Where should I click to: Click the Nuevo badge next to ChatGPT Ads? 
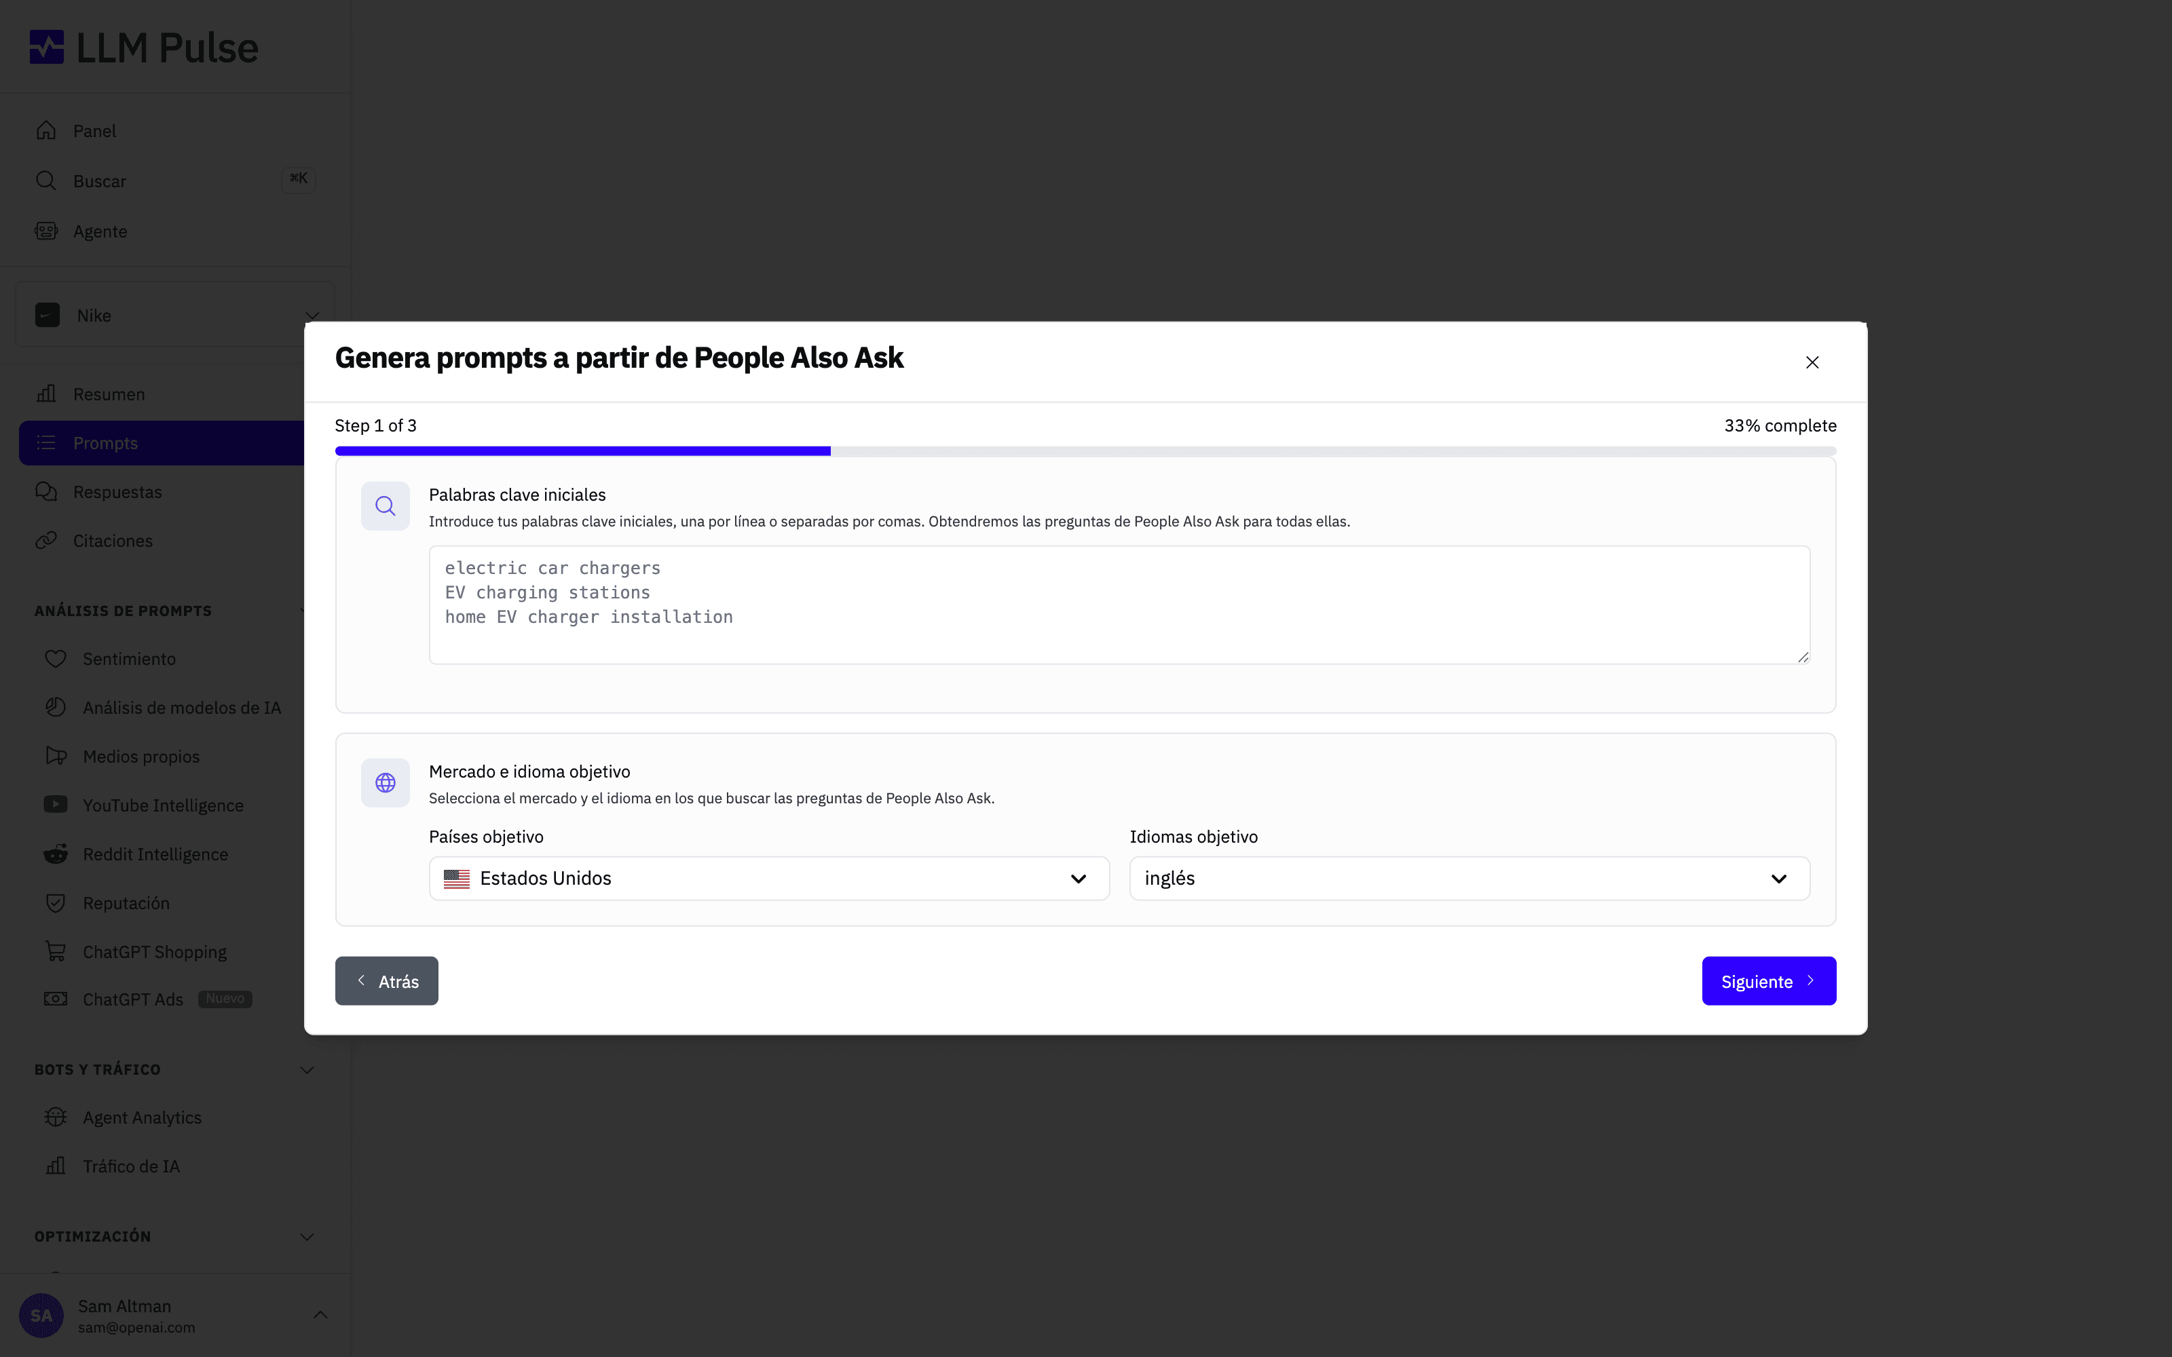[x=225, y=999]
